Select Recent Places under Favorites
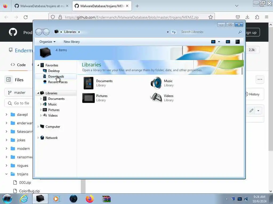Image resolution: width=273 pixels, height=204 pixels. (58, 82)
